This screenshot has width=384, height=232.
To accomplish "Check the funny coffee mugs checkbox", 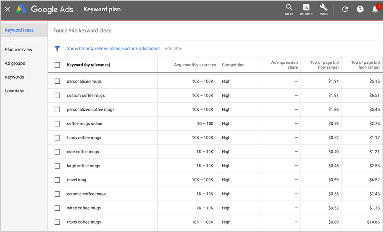I will [57, 138].
